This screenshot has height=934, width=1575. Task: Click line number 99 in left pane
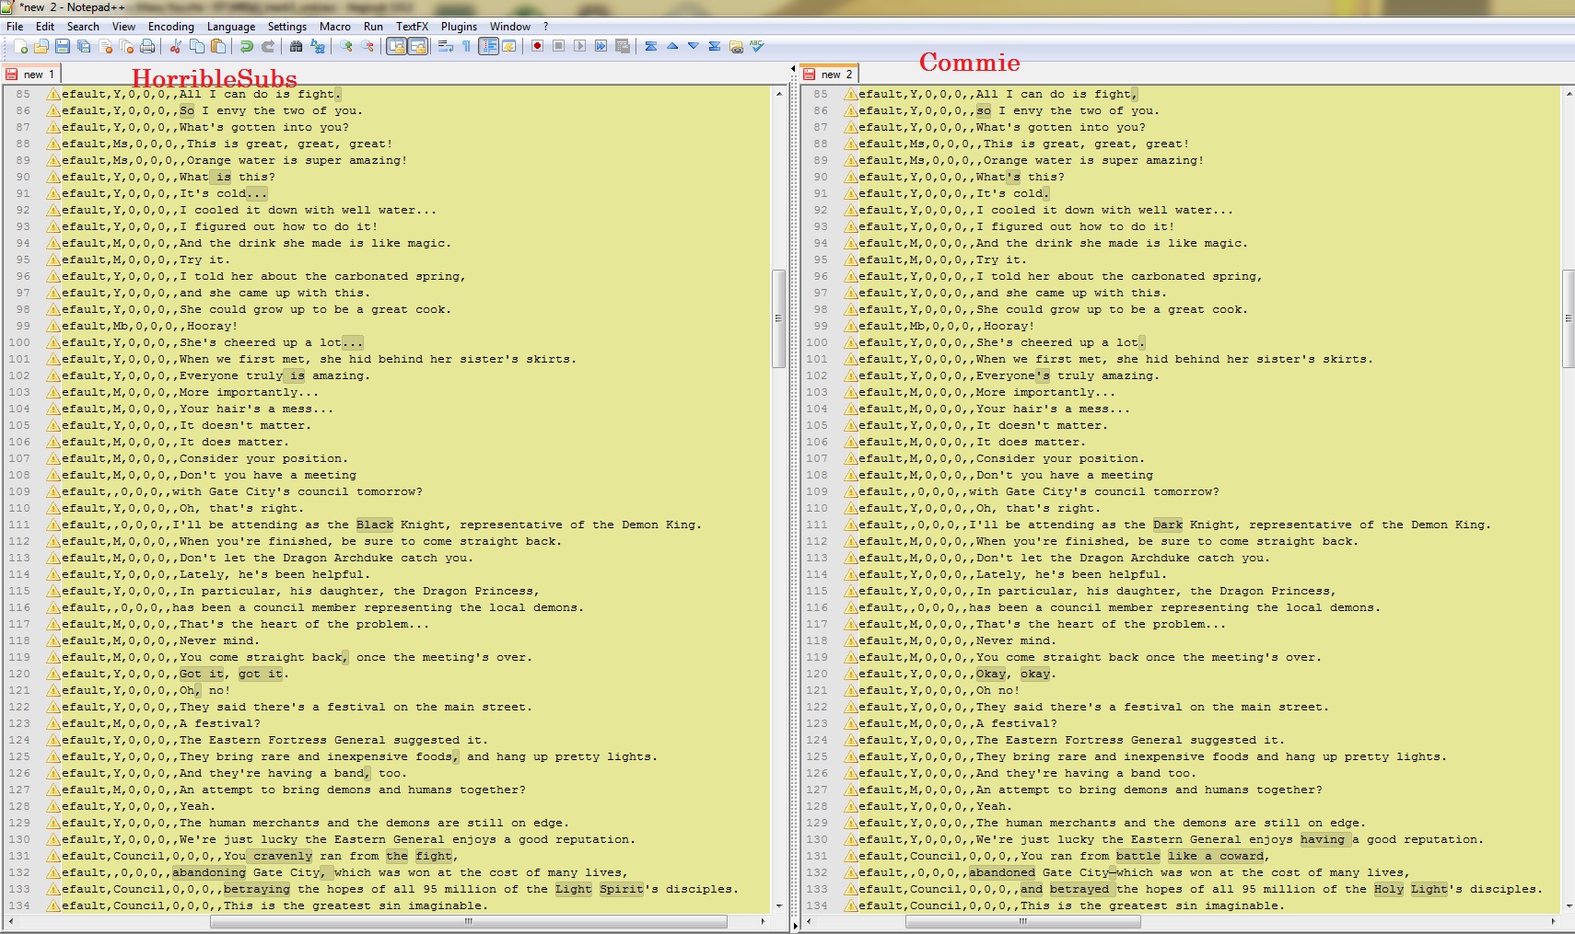coord(23,326)
